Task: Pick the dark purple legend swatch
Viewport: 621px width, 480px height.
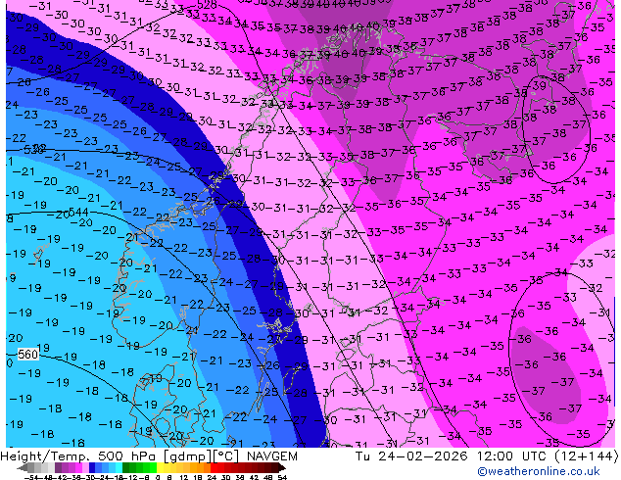Action: [58, 468]
